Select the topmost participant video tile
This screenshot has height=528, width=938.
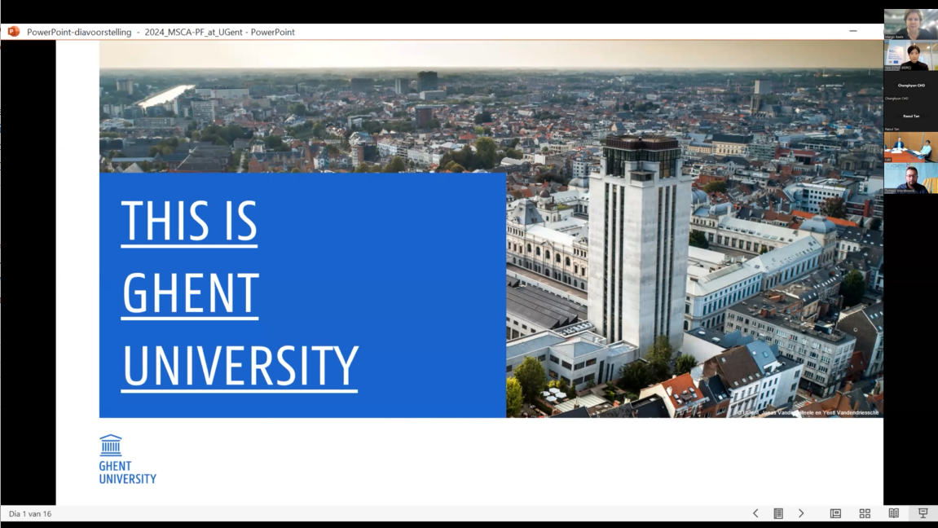point(910,24)
